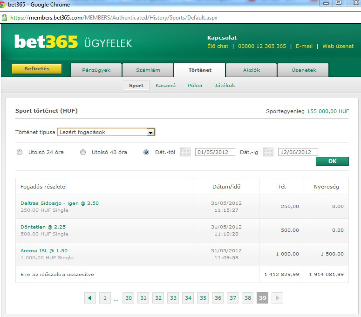Go to page 36

pos(218,298)
